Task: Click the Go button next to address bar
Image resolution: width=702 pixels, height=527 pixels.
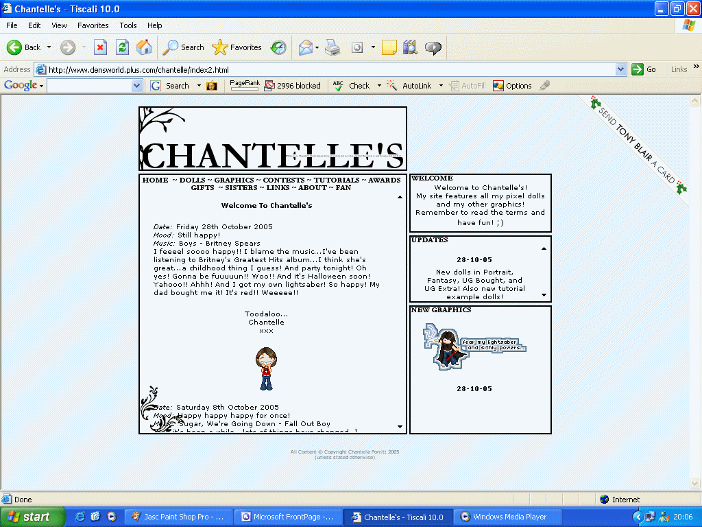Action: tap(644, 69)
